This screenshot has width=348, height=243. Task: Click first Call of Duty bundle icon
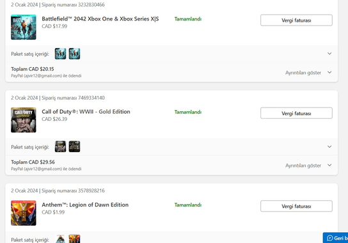pos(60,146)
